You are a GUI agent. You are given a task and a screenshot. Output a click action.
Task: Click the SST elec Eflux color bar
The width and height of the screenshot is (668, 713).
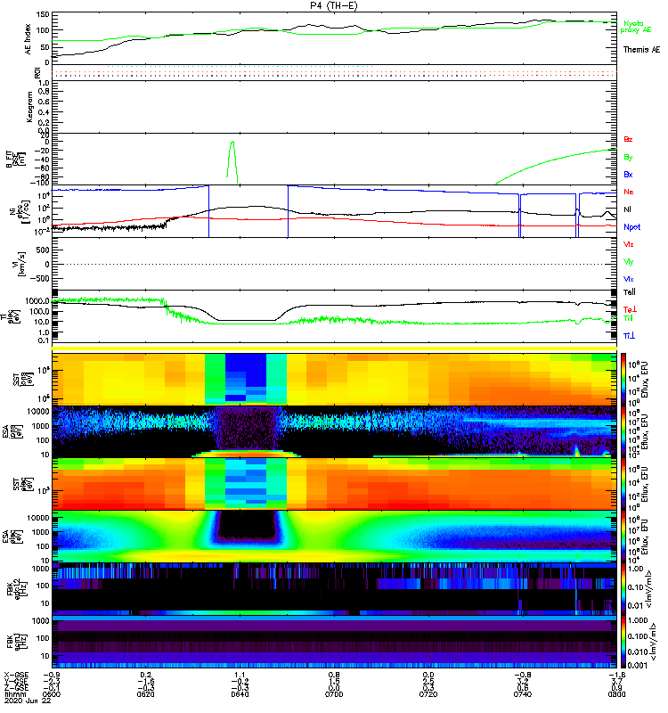pos(623,484)
